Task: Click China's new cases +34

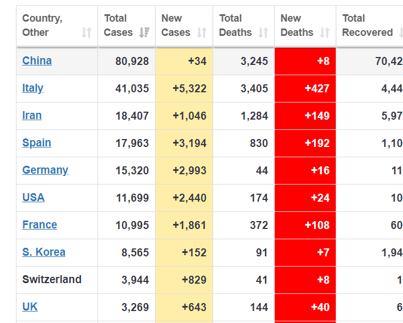Action: (x=197, y=62)
